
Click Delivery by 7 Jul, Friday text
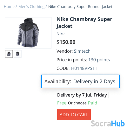[x=82, y=95]
